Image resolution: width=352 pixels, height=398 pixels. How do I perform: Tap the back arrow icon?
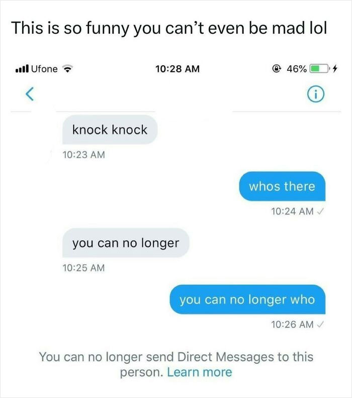[x=30, y=94]
